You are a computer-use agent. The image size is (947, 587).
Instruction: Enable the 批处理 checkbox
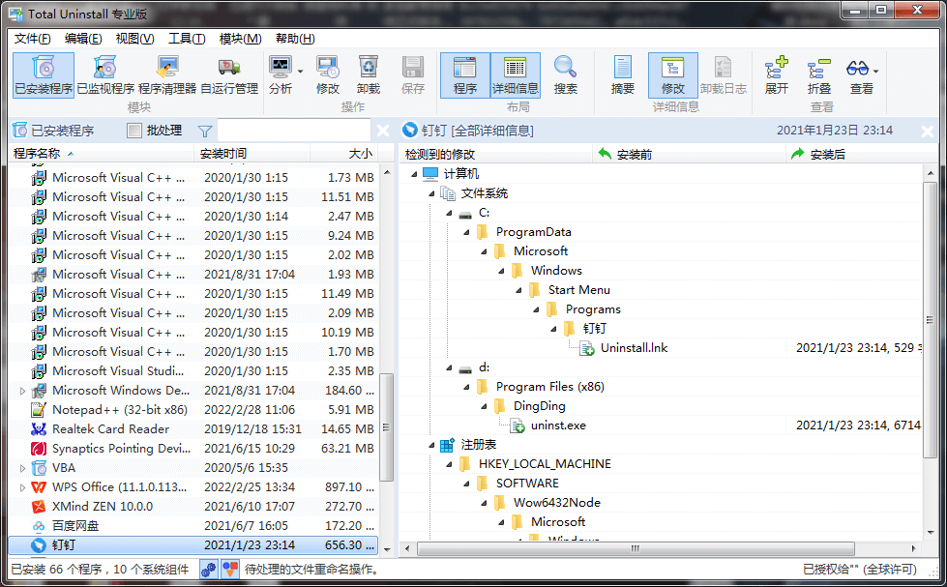[x=134, y=131]
